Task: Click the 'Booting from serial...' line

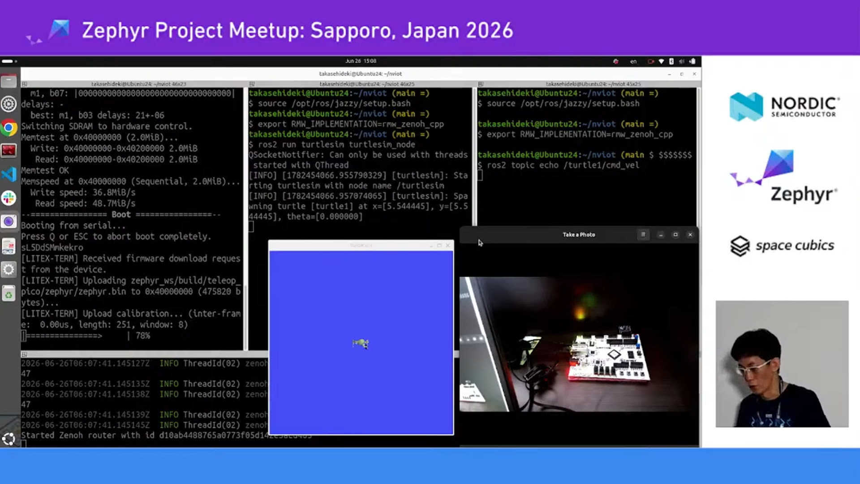Action: point(73,225)
